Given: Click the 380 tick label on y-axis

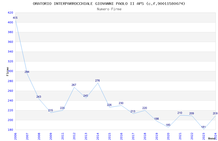Looking at the screenshot, I should [10, 32].
